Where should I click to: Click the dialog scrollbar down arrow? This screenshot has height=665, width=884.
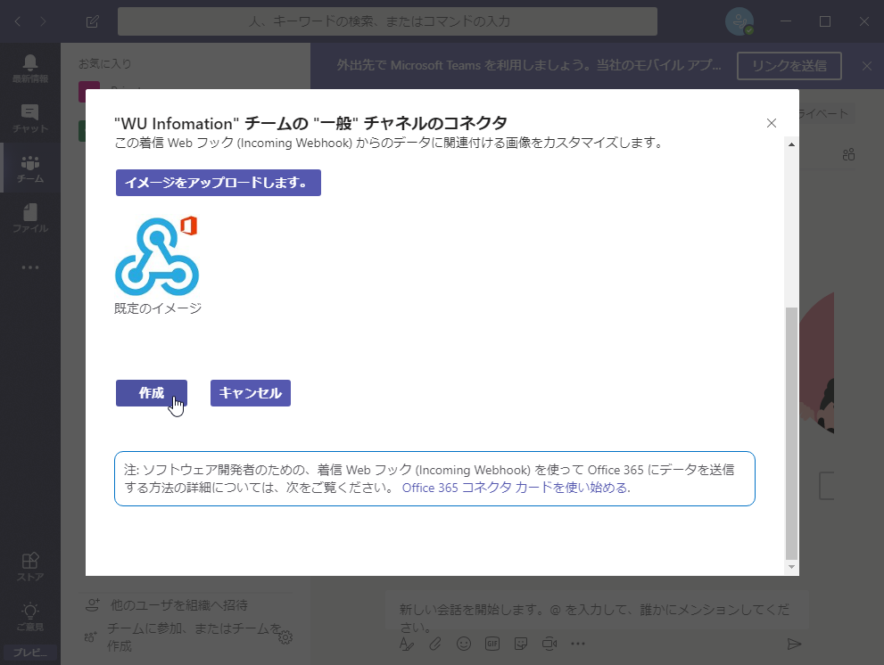(791, 567)
